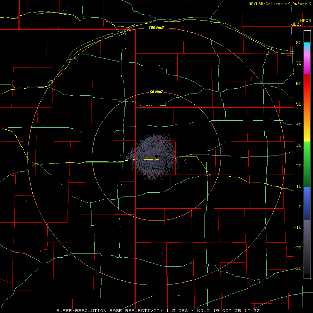Select the [dBZ] unit label
Screen dimensions: 313x313
pos(295,24)
